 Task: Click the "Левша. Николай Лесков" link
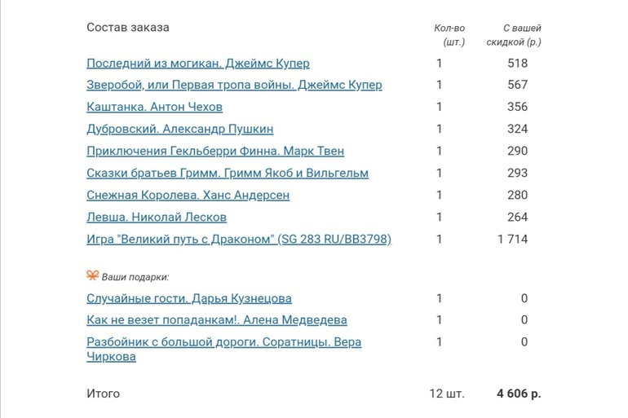pos(156,217)
